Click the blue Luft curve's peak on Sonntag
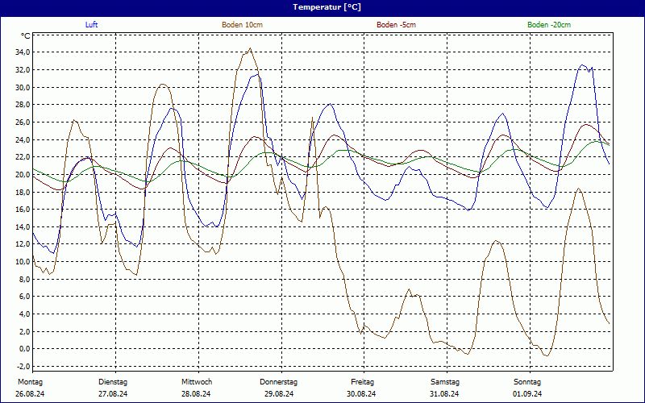This screenshot has height=403, width=645. (582, 65)
